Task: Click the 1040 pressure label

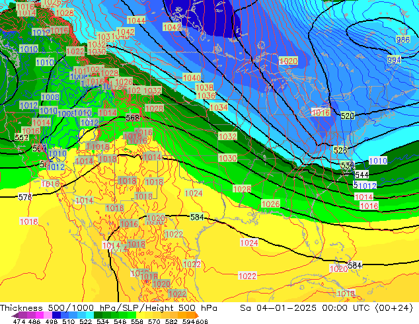Action: pyautogui.click(x=192, y=78)
